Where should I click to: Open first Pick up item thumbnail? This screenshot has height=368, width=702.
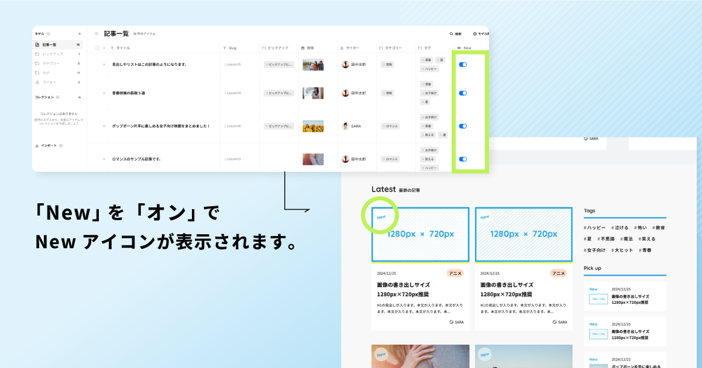click(x=598, y=298)
